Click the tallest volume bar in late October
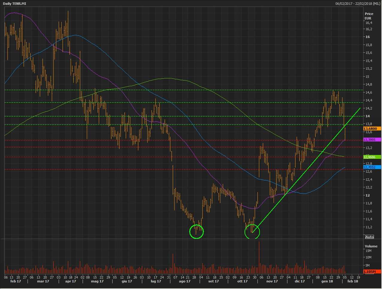 point(259,254)
